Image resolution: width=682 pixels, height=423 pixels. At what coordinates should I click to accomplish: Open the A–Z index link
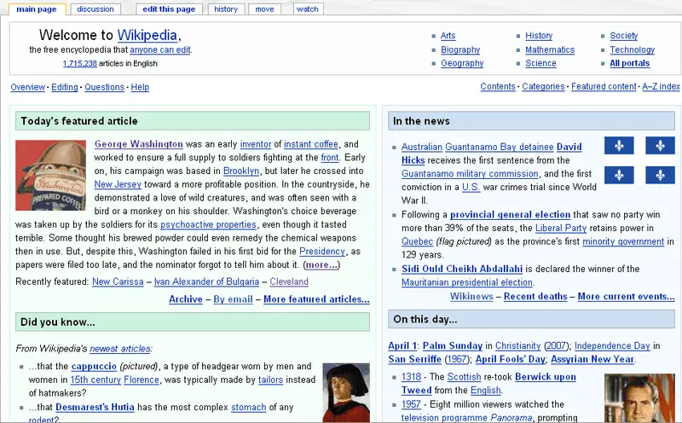pos(662,87)
